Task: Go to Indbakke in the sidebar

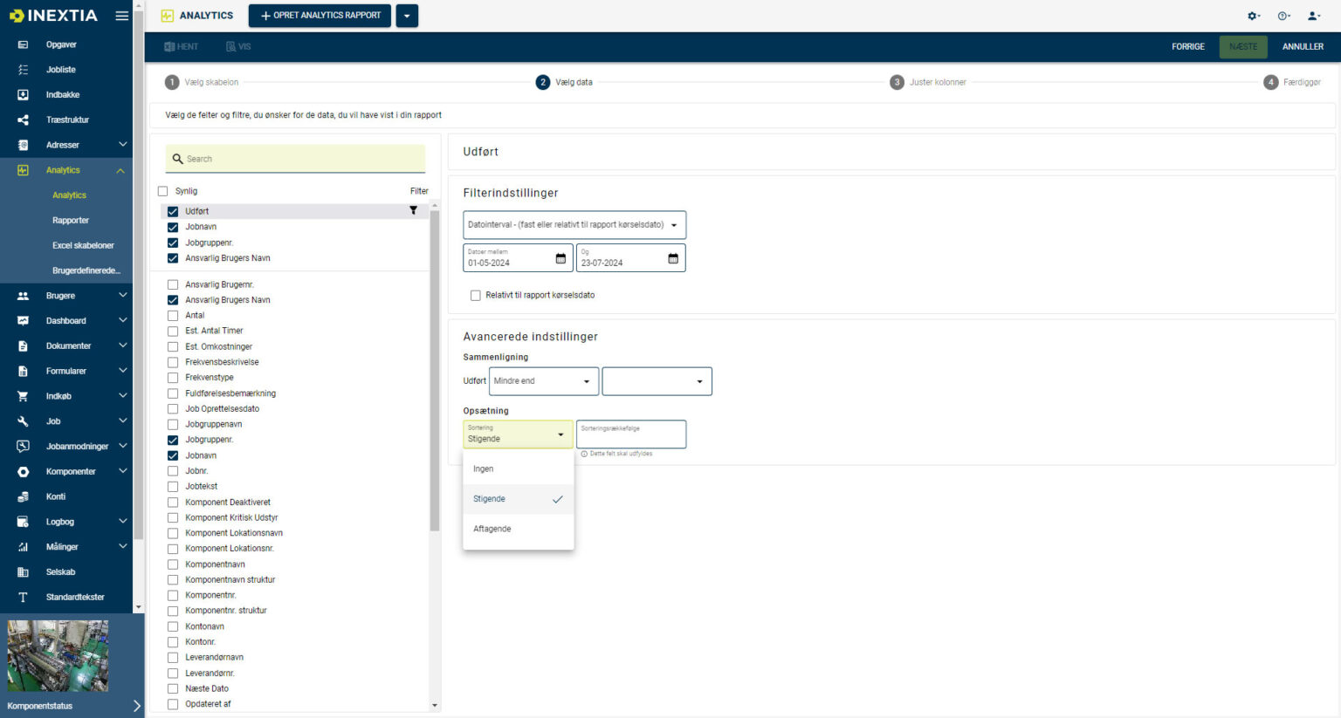Action: [63, 95]
